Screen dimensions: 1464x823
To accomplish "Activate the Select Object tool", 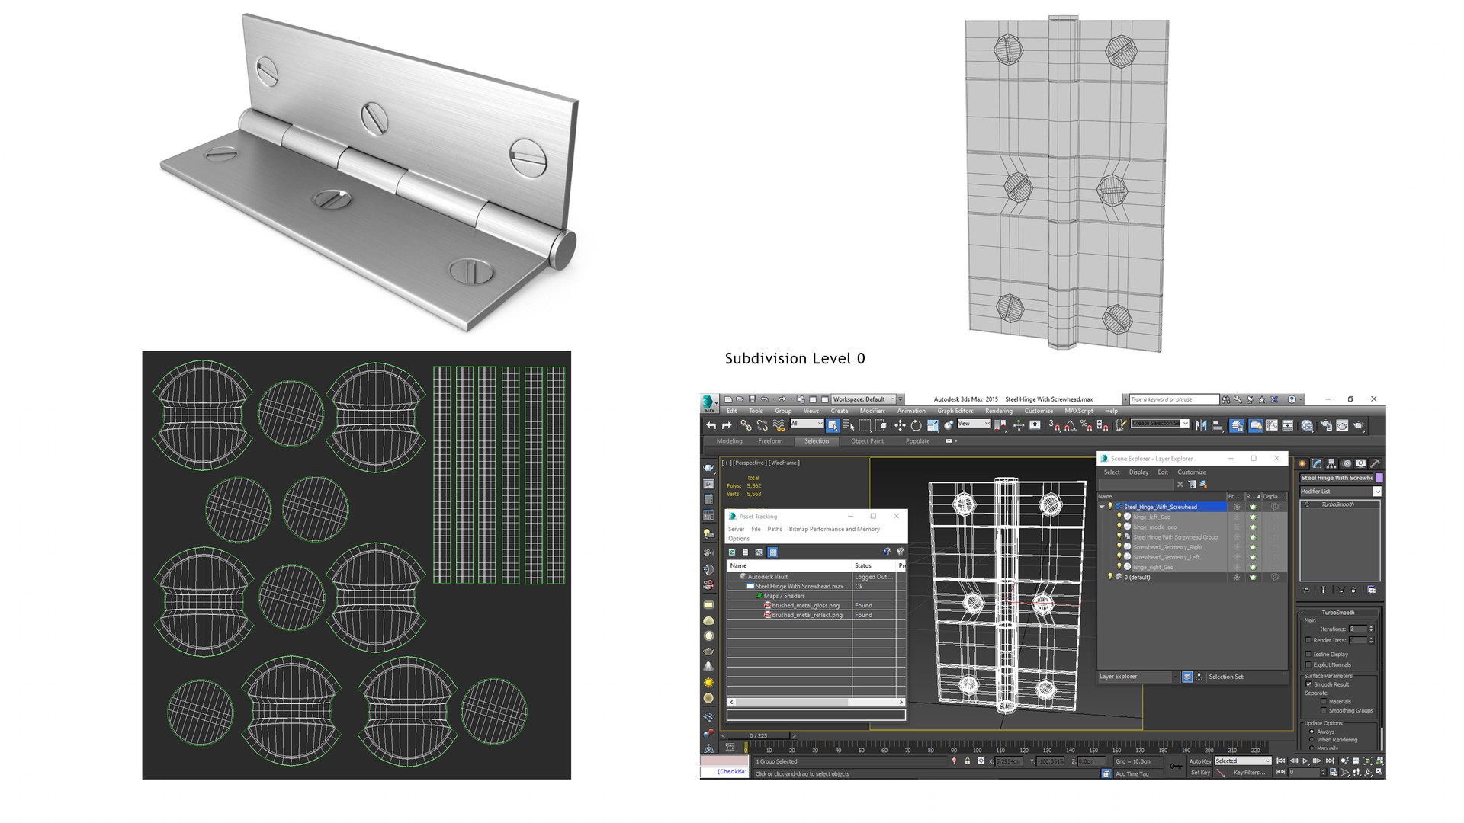I will [832, 425].
